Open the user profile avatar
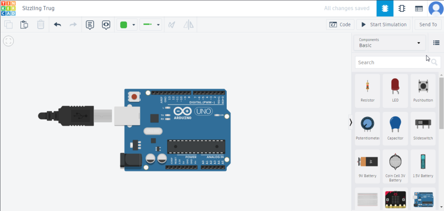This screenshot has width=444, height=211. [x=436, y=9]
